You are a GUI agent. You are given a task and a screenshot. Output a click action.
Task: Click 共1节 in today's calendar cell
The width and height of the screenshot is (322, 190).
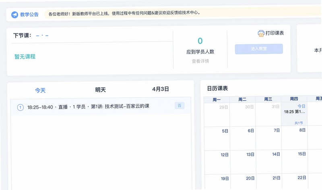(299, 123)
